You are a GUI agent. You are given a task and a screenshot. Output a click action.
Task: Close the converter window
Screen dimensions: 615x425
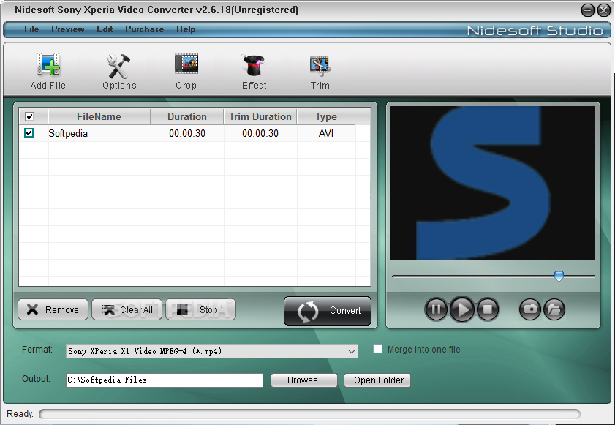pyautogui.click(x=603, y=10)
